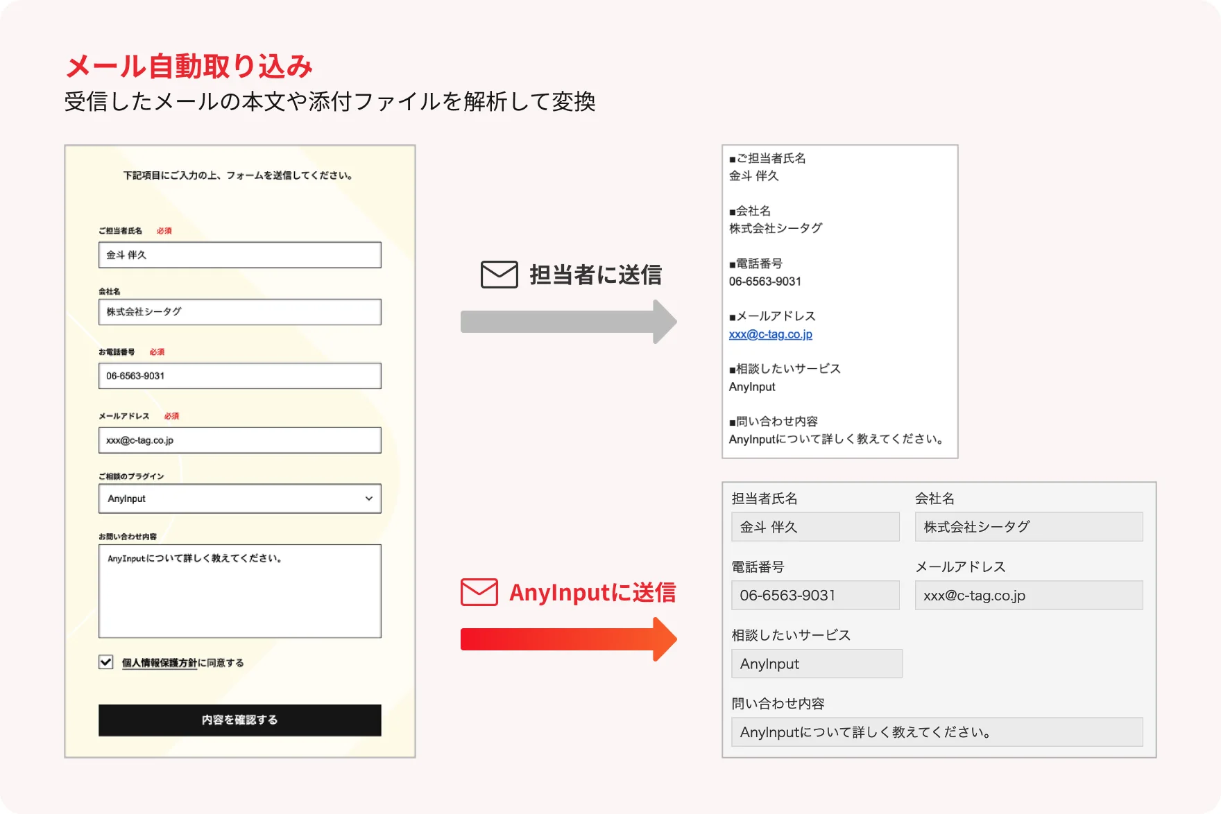Viewport: 1221px width, 814px height.
Task: Click the ■ご担当者氏名 line in the email
Action: (x=767, y=158)
